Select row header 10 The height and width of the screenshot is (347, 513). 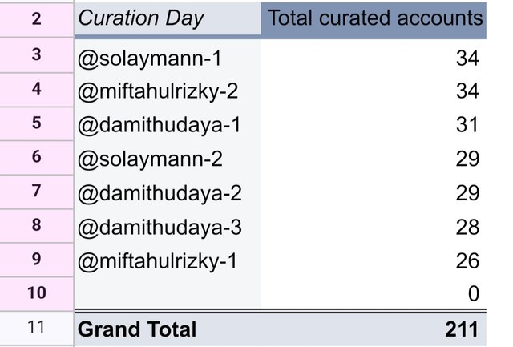(x=36, y=293)
